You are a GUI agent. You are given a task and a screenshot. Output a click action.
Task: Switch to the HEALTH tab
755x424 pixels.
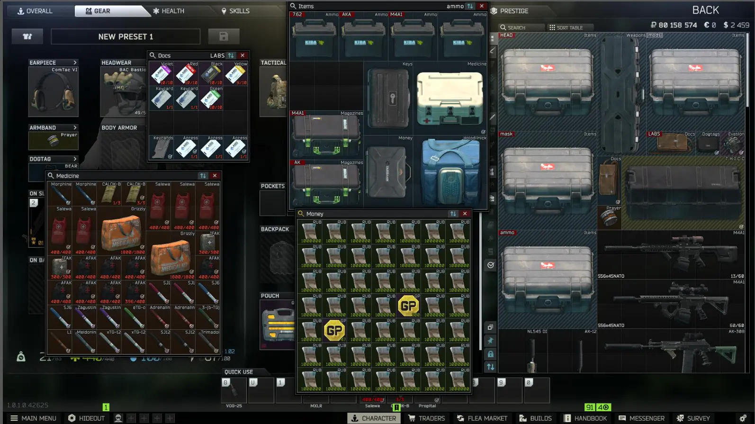coord(169,11)
